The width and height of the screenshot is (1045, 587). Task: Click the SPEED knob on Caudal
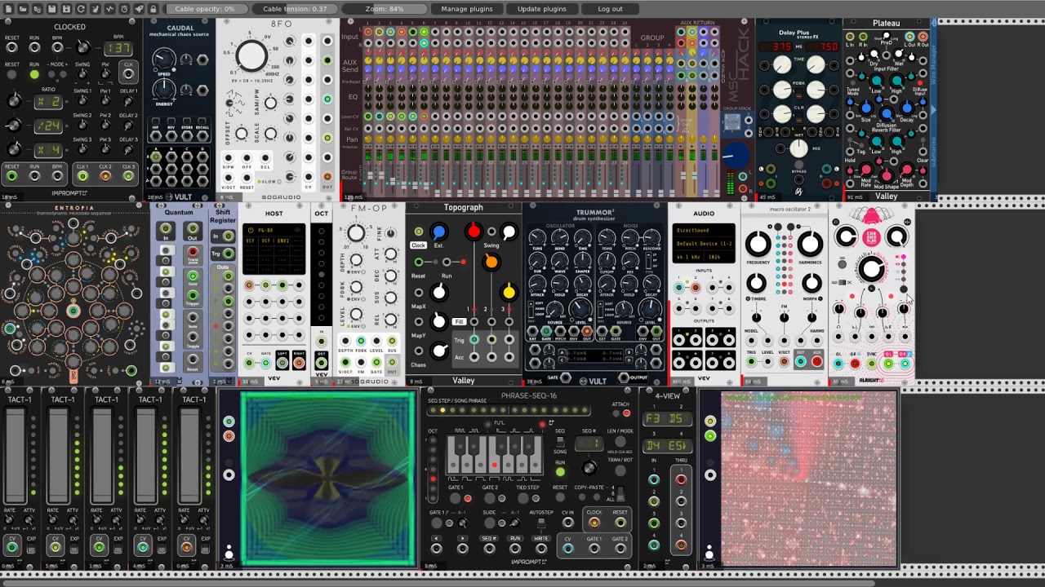tap(164, 59)
